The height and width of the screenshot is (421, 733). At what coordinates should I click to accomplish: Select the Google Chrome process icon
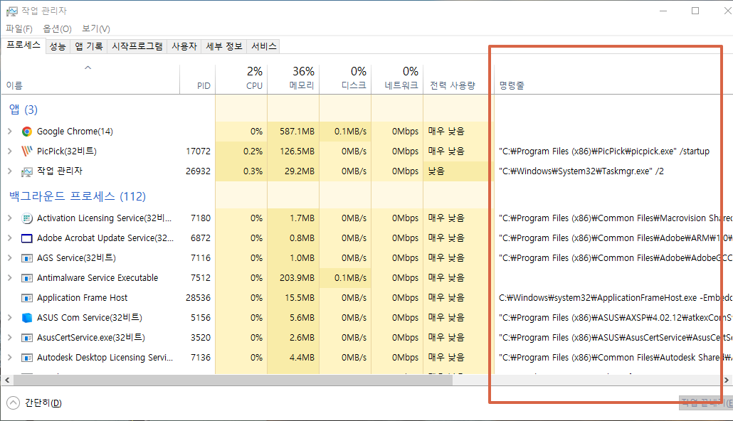point(26,131)
